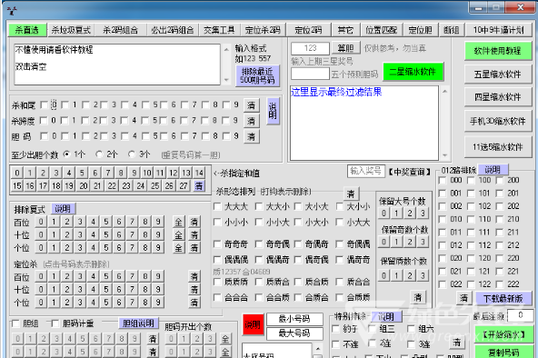Open the 排除复式 说明 button
This screenshot has height=358, width=538.
(63, 208)
